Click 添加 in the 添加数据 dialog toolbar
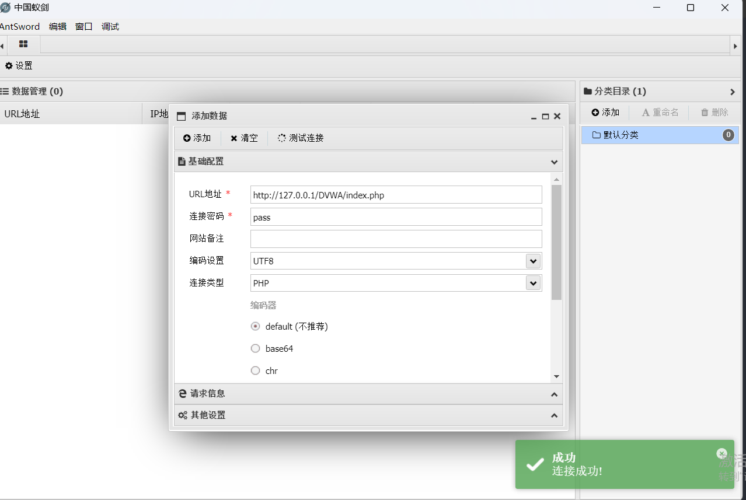This screenshot has width=746, height=500. 197,138
